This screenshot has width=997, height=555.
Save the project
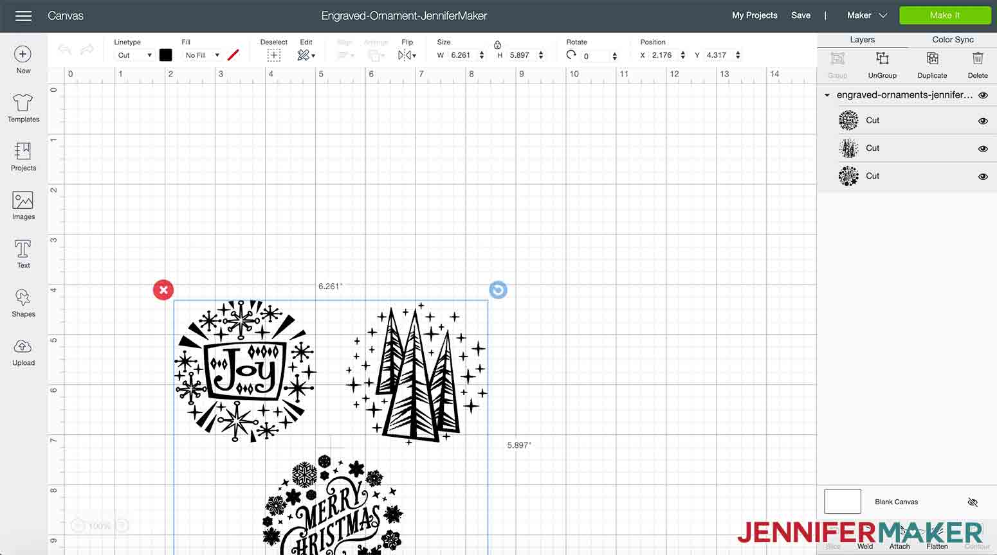click(x=801, y=15)
